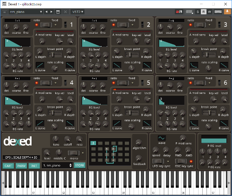Click operator 1 envelope graph display
The width and height of the screenshot is (232, 196).
coord(18,43)
